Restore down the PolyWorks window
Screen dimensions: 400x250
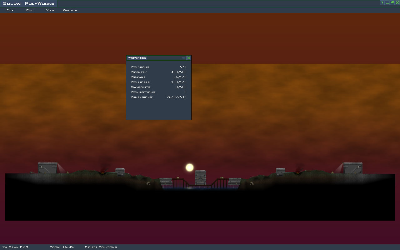click(x=392, y=3)
